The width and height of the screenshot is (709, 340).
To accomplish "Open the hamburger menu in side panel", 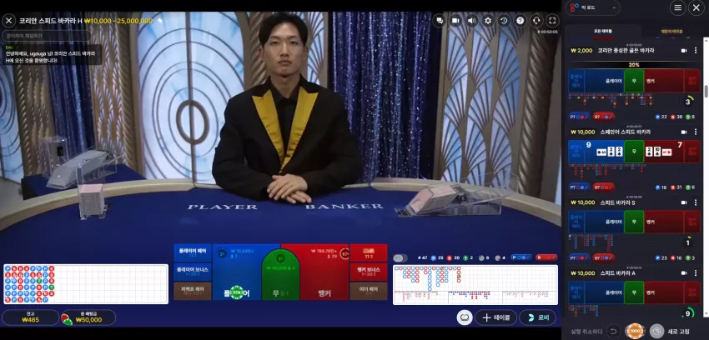I will pyautogui.click(x=677, y=7).
